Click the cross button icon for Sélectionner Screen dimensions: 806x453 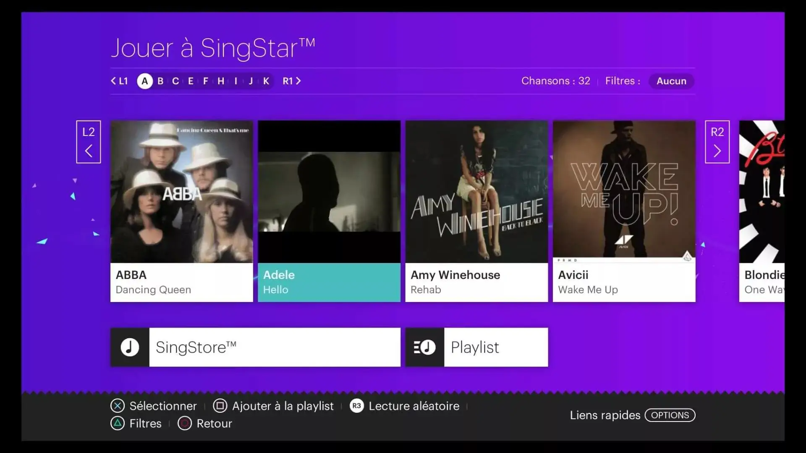tap(118, 406)
